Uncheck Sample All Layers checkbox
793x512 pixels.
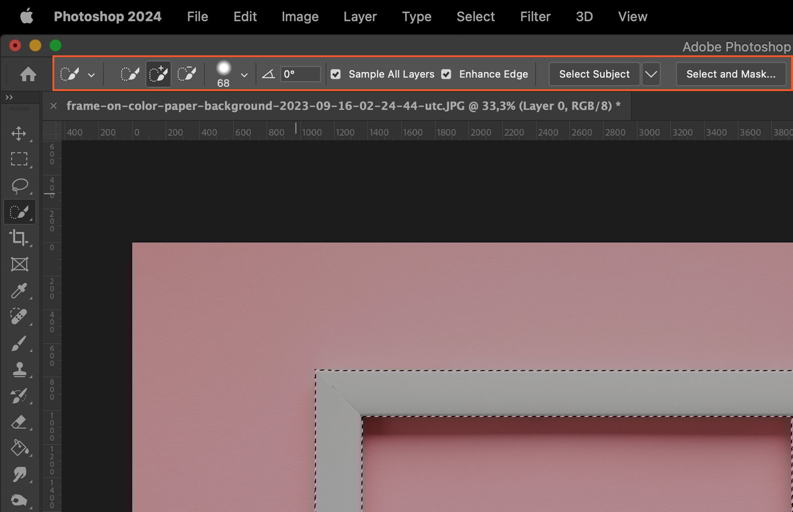click(x=336, y=74)
